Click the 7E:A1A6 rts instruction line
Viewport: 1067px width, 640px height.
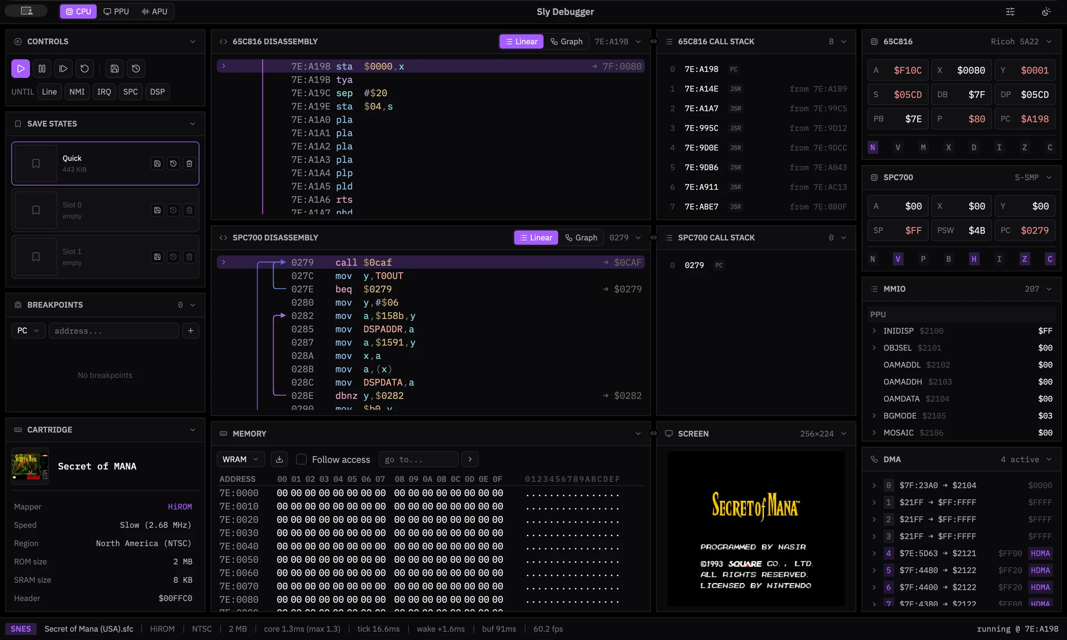coord(430,200)
